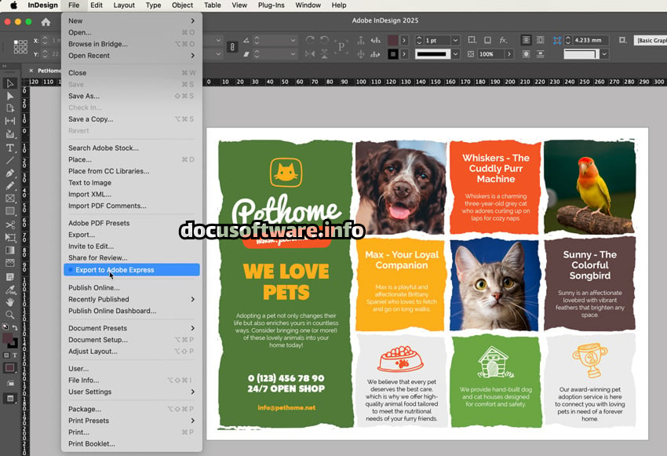Image resolution: width=667 pixels, height=456 pixels.
Task: Open the stroke weight dropdown
Action: click(x=455, y=40)
